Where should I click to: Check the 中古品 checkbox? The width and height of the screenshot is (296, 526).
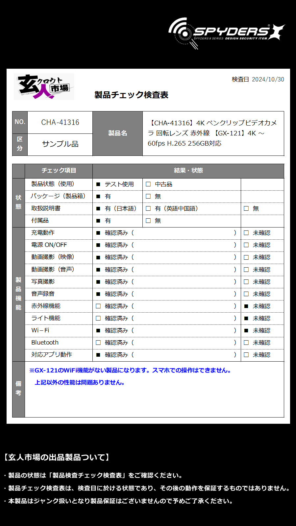tap(148, 184)
